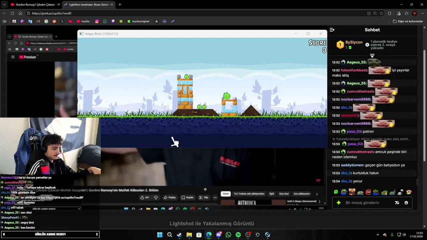Open the Lightshot feather bookmark icon

coord(172,21)
